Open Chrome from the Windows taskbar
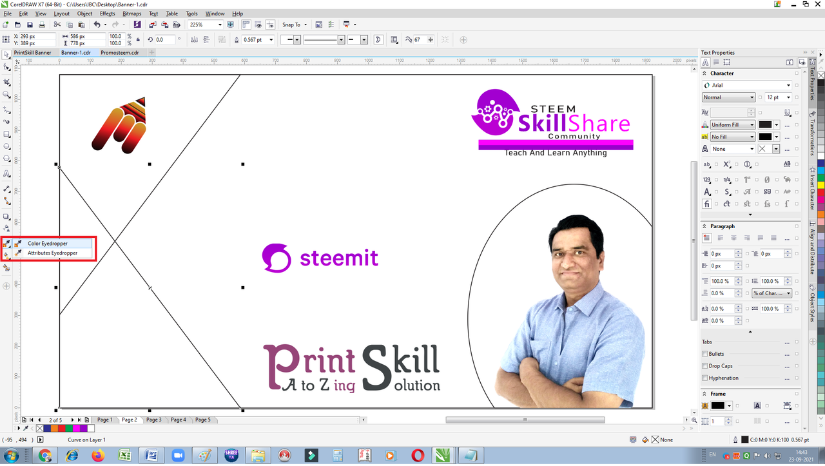 (x=44, y=456)
